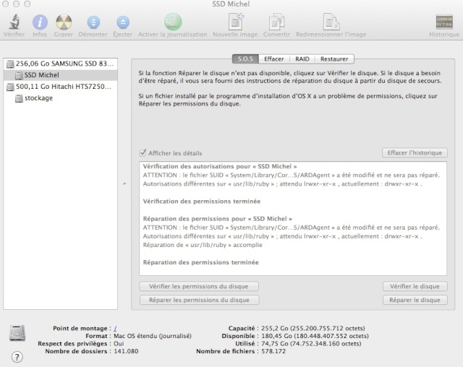Click the Démonter toolbar icon

93,22
